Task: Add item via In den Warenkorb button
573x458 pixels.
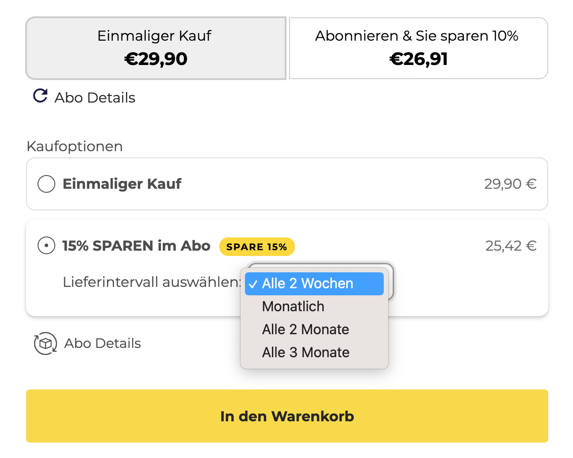Action: pos(287,416)
